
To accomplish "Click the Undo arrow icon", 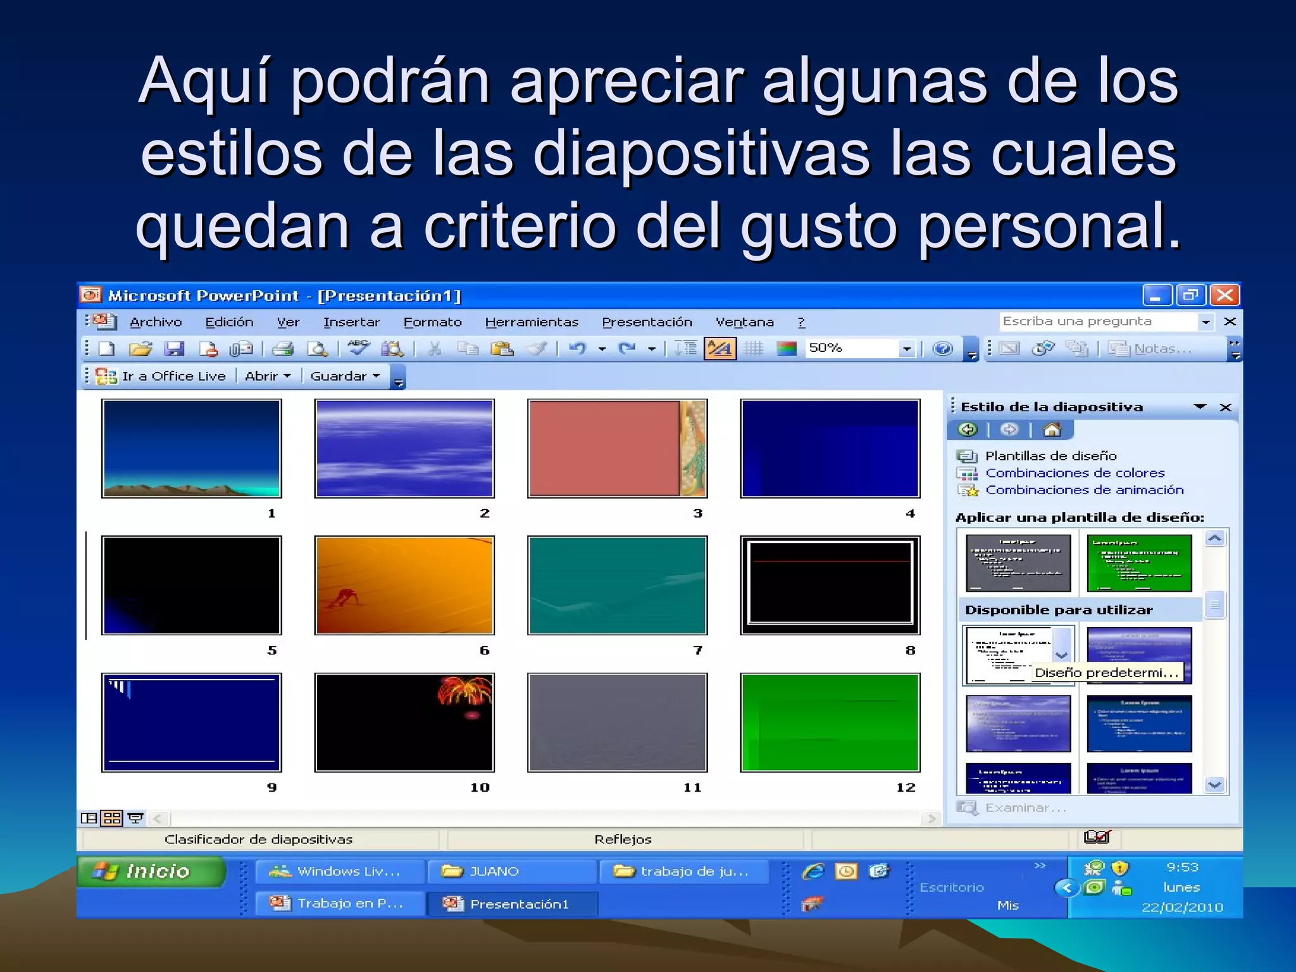I will [577, 349].
